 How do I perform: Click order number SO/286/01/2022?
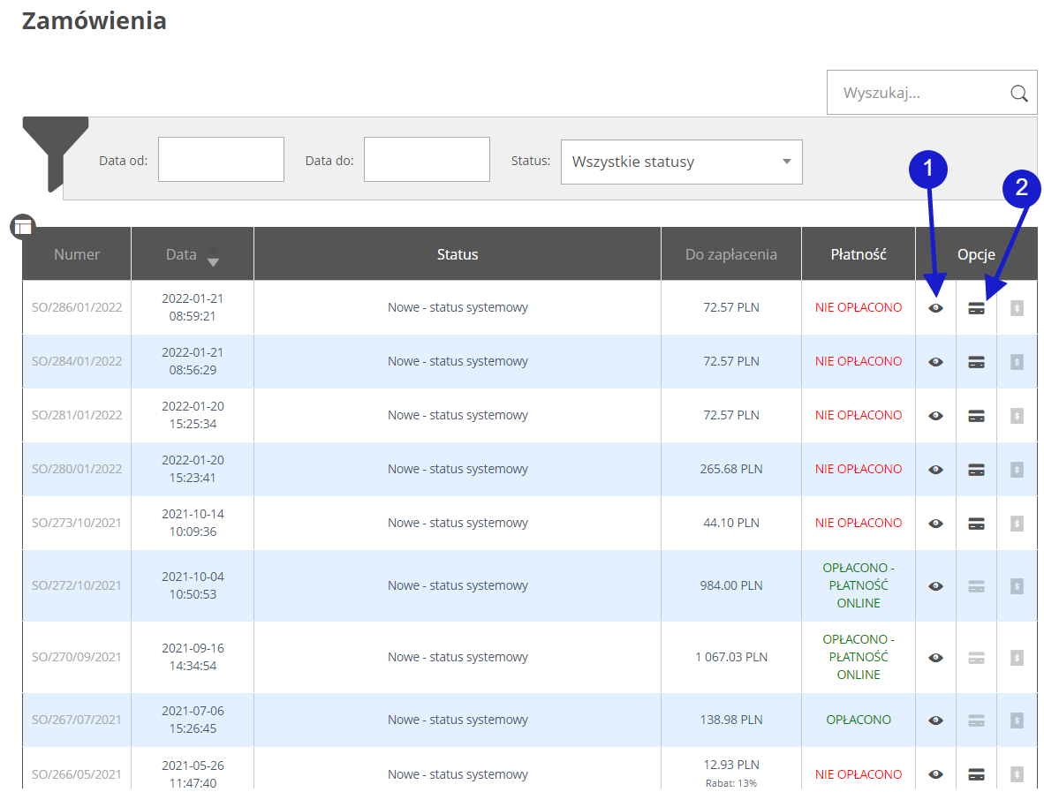coord(77,307)
